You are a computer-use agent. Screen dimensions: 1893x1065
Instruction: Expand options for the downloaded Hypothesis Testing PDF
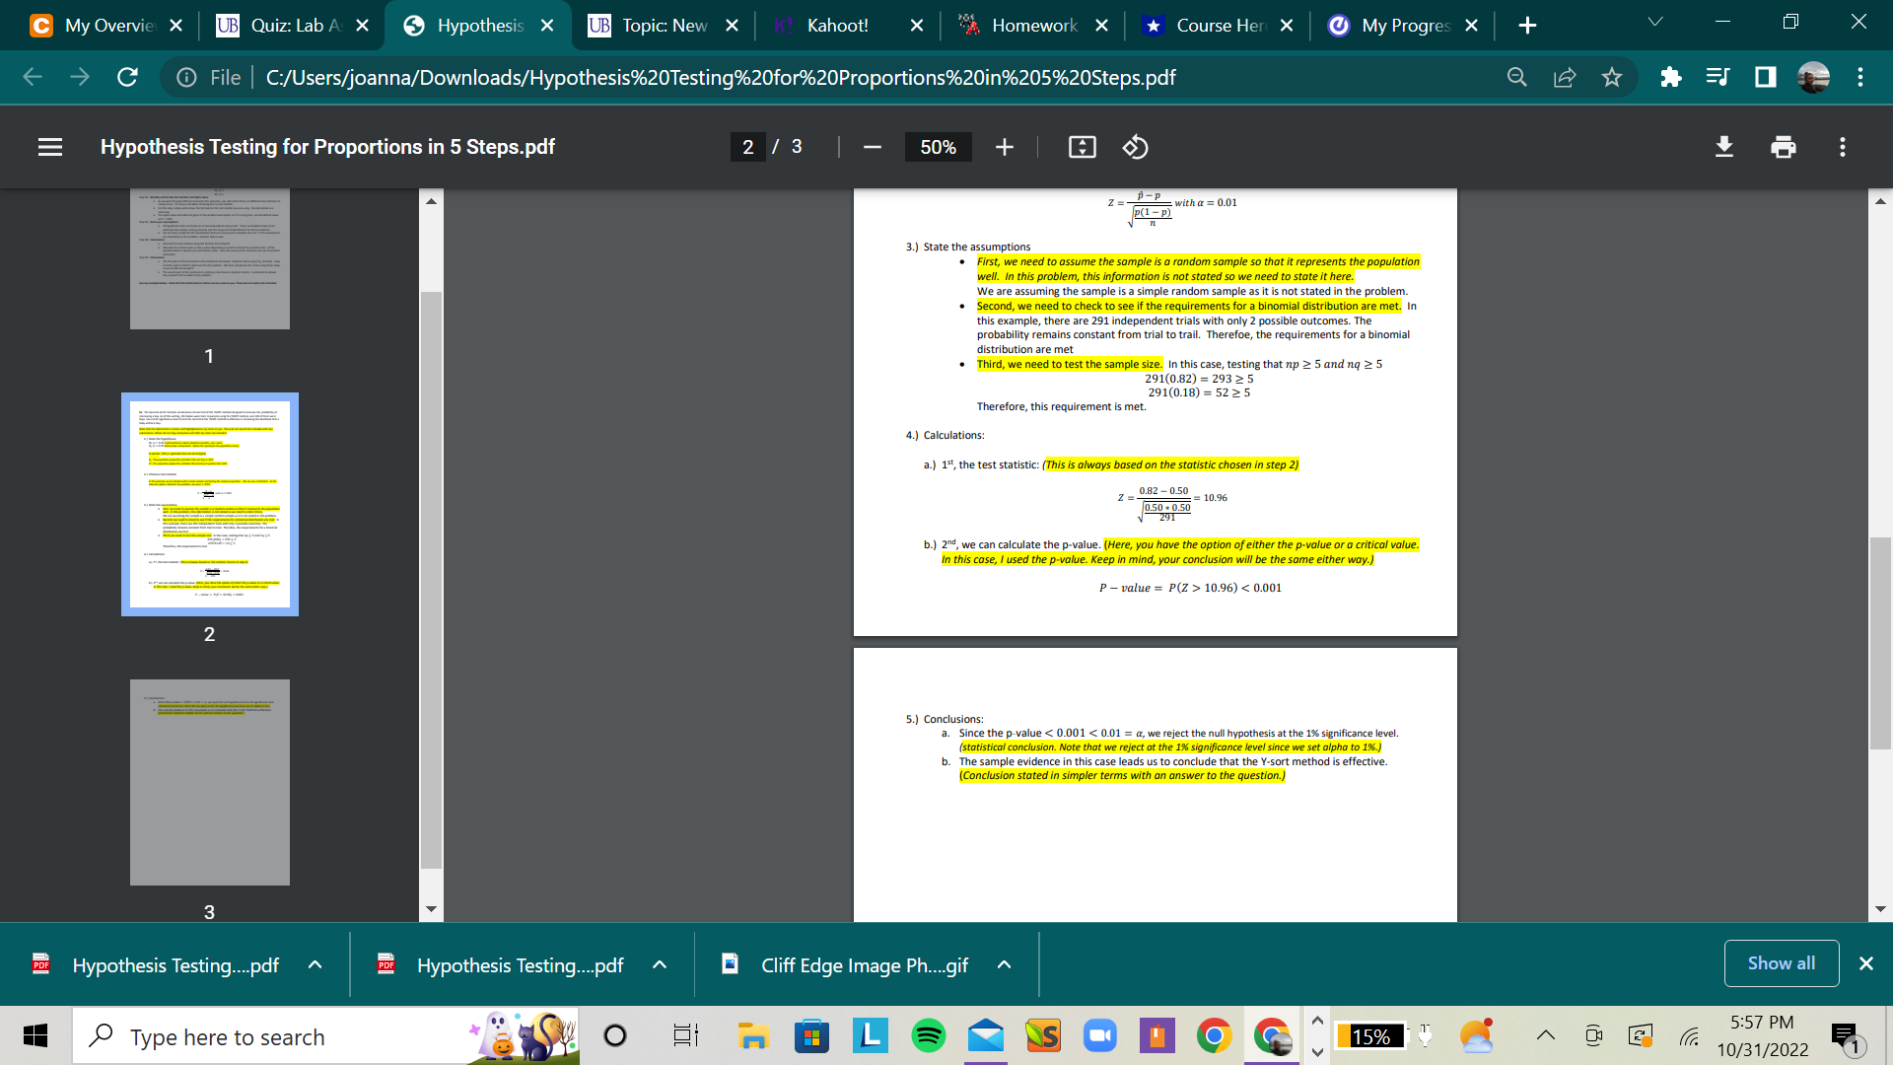pos(315,964)
